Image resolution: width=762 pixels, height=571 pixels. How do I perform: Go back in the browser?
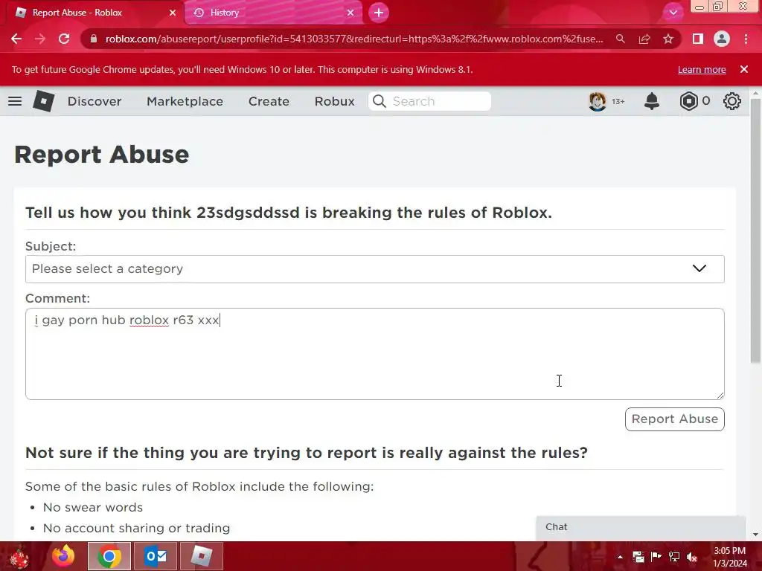point(16,39)
